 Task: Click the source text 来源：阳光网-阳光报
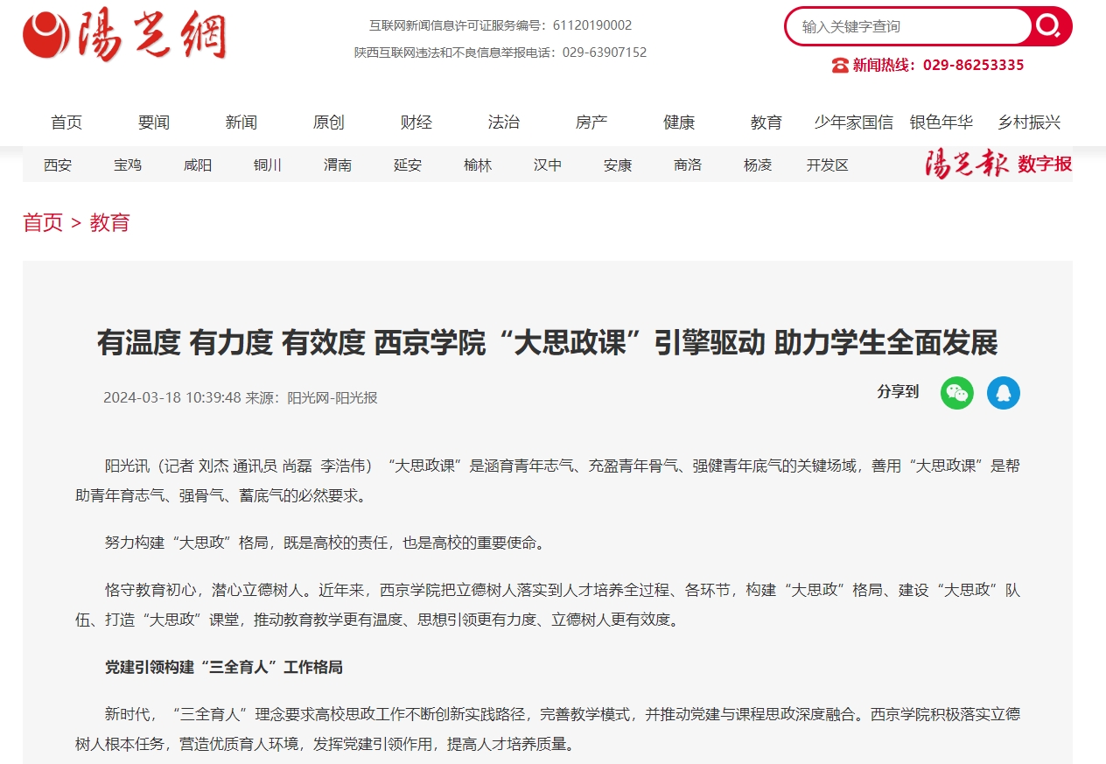(x=311, y=397)
